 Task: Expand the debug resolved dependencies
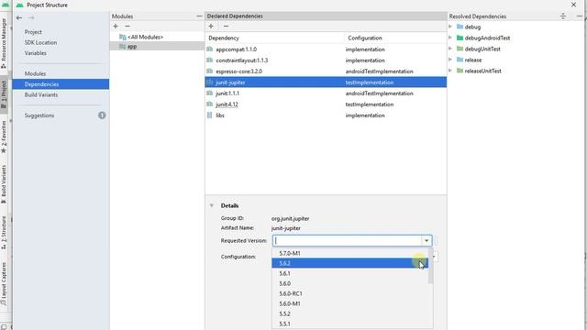(450, 27)
